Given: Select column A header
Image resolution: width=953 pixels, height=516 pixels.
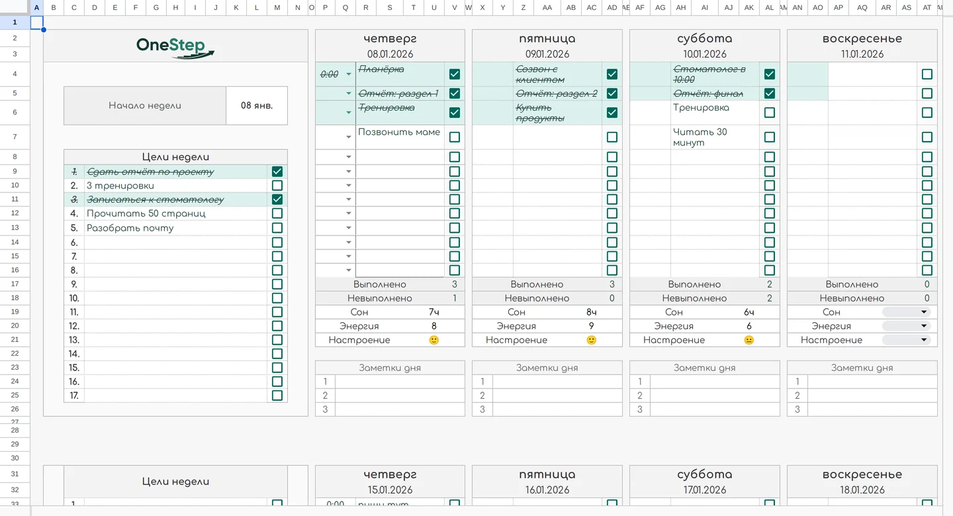Looking at the screenshot, I should (36, 8).
